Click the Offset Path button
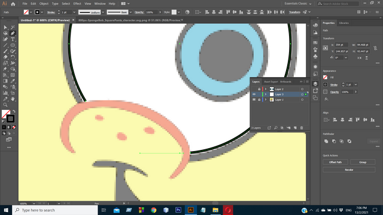Image resolution: width=383 pixels, height=215 pixels. pos(335,162)
